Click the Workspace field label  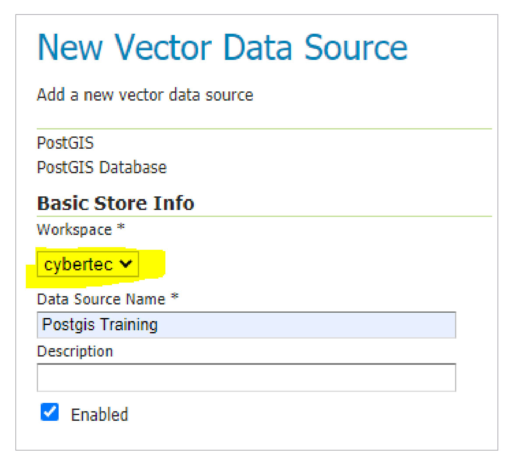click(74, 230)
